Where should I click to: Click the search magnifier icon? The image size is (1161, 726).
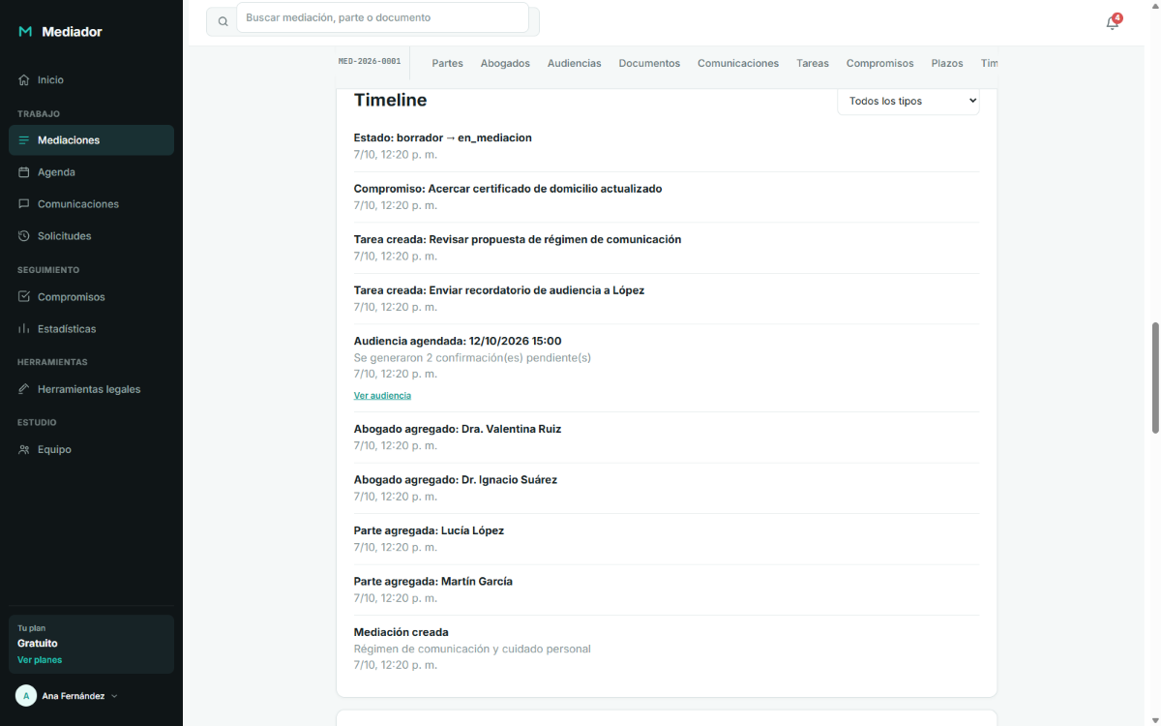point(223,21)
